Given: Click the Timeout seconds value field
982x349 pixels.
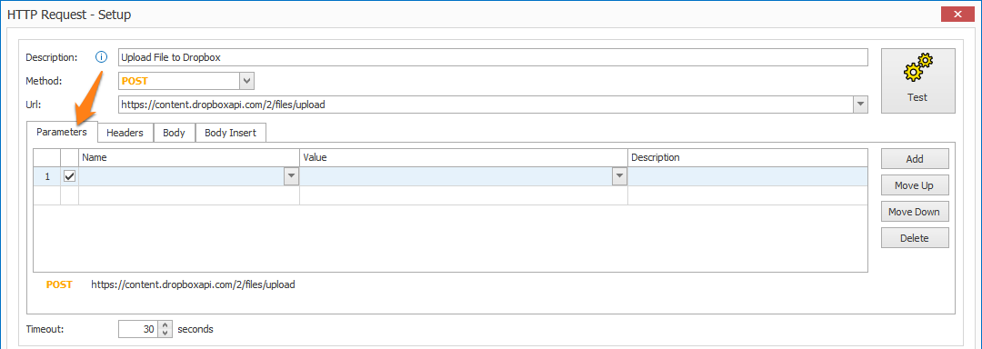Looking at the screenshot, I should [138, 329].
